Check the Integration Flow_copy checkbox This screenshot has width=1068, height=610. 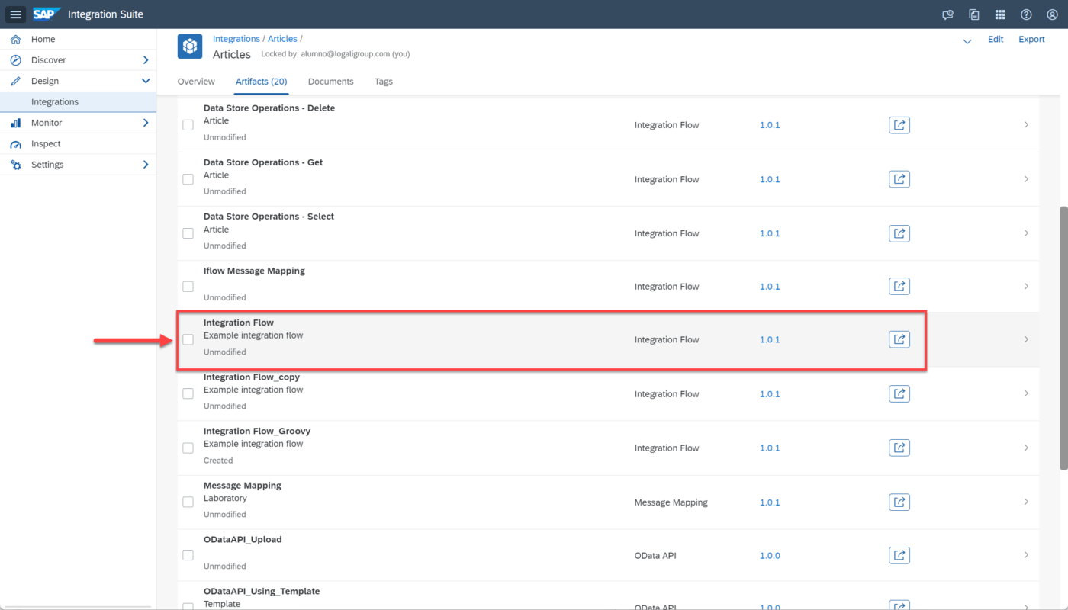tap(188, 394)
